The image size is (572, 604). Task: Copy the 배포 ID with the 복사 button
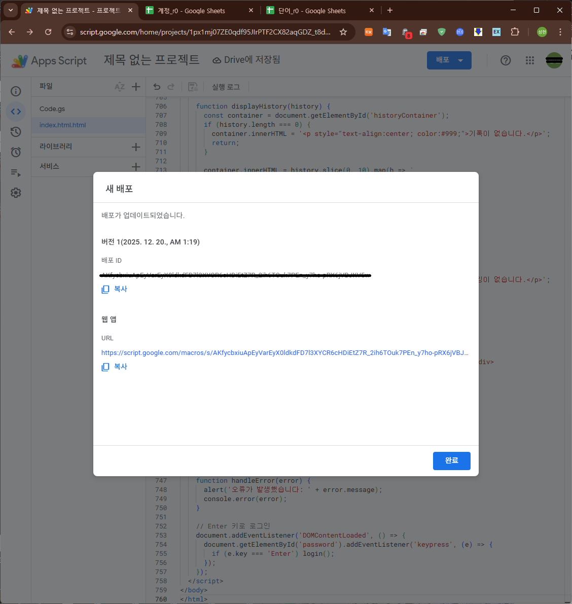115,289
